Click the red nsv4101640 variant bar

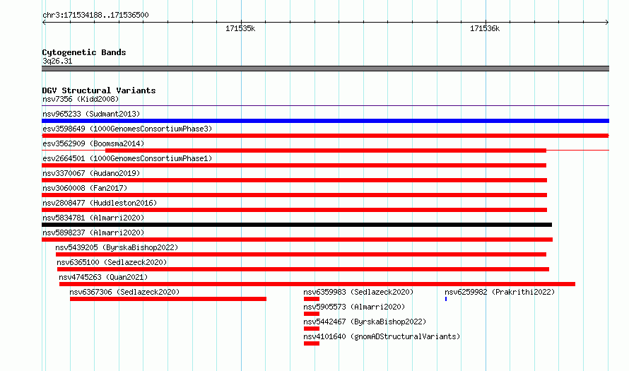pos(312,343)
